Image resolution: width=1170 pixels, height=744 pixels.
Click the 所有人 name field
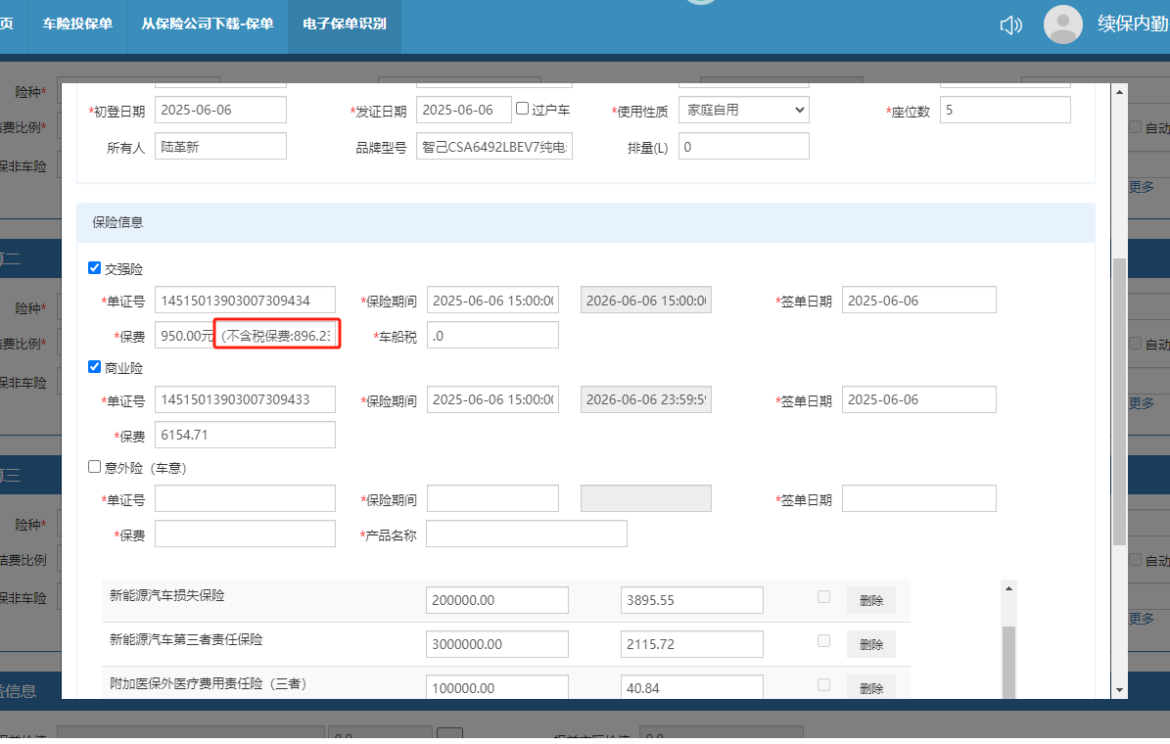point(220,147)
